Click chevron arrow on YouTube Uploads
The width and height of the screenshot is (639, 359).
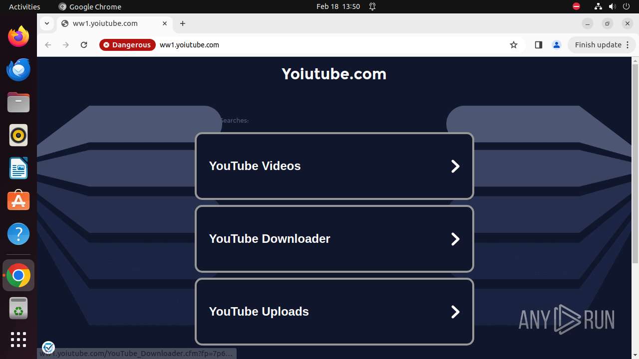[455, 312]
